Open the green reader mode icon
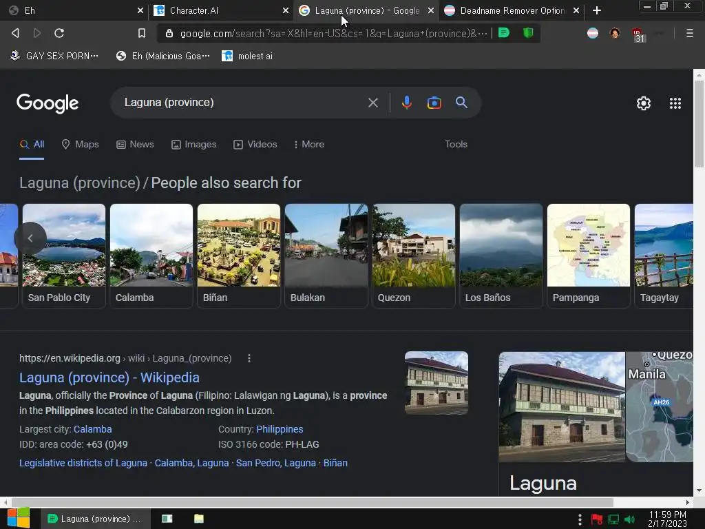Image resolution: width=705 pixels, height=529 pixels. 504,33
